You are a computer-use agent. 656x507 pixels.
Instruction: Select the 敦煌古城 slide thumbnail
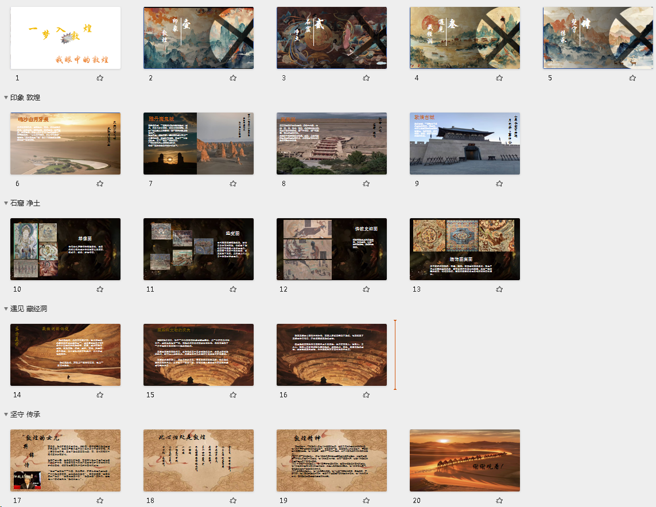coord(465,144)
